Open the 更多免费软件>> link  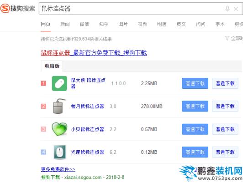58,169
